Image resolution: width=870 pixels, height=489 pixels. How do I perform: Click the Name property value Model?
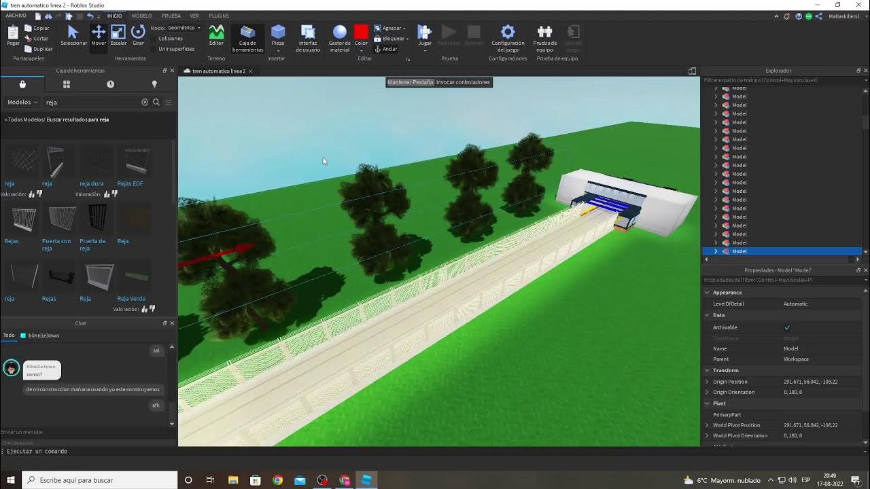click(x=791, y=349)
